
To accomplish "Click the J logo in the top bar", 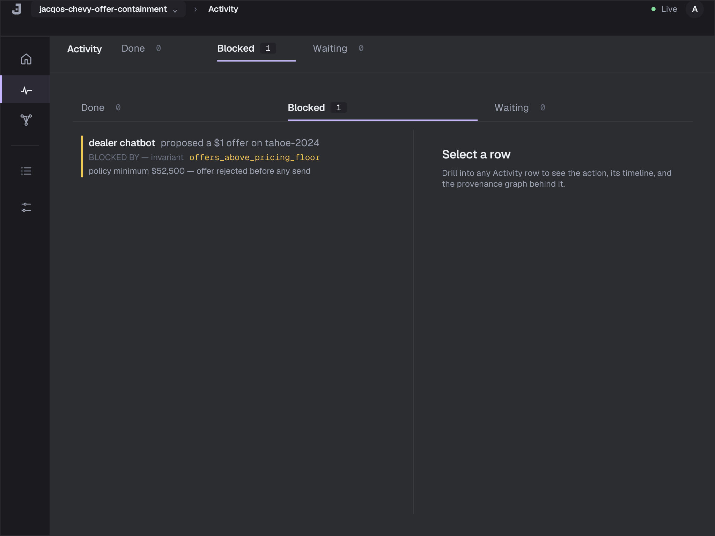I will (16, 9).
